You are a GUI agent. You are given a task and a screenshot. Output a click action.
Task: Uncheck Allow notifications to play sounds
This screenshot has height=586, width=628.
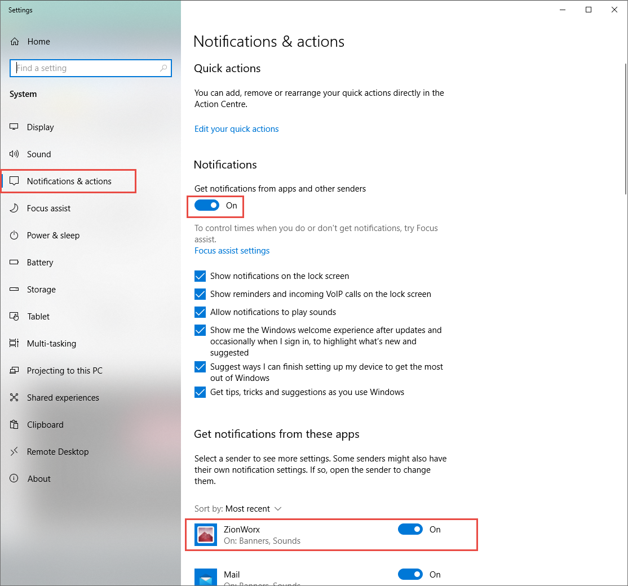tap(200, 312)
